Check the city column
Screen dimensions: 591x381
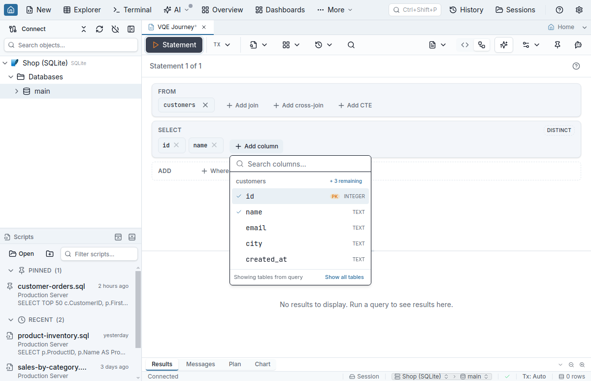click(300, 243)
